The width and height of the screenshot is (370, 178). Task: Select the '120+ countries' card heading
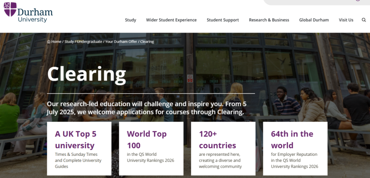pyautogui.click(x=218, y=140)
